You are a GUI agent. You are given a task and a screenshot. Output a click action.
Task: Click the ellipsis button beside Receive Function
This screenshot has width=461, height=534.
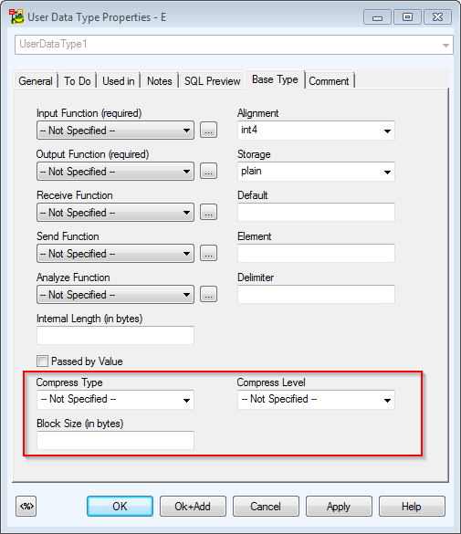coord(208,212)
